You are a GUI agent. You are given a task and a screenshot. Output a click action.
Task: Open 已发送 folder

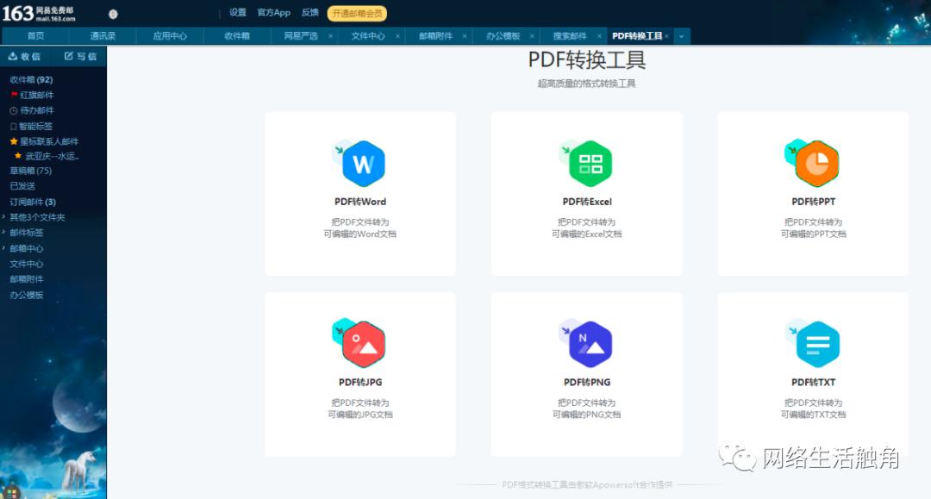click(x=22, y=186)
